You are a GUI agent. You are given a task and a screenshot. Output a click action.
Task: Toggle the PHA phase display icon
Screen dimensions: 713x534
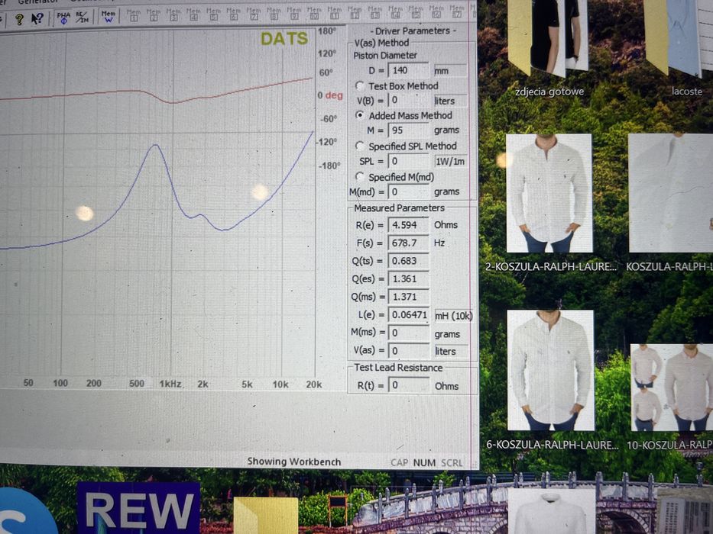(x=63, y=18)
